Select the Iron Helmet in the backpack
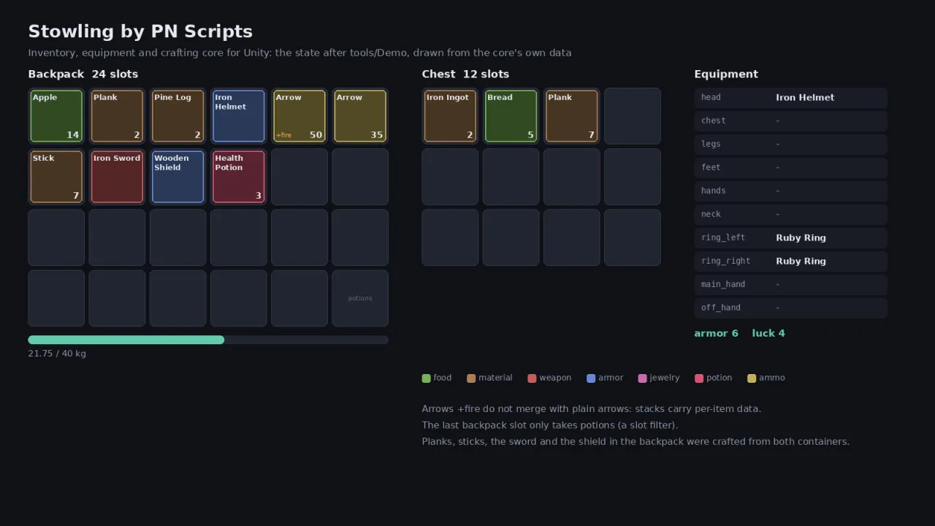The width and height of the screenshot is (935, 526). 239,116
